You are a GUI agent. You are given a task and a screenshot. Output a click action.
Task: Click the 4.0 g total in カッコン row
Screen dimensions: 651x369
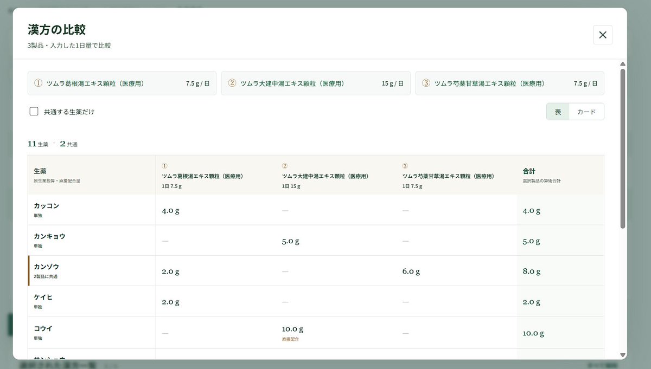coord(532,211)
